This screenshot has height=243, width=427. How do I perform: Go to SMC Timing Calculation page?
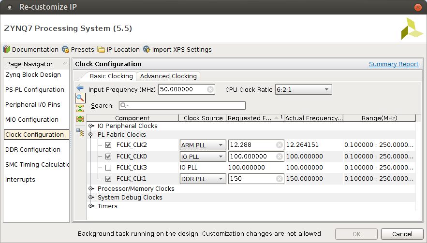pos(37,165)
